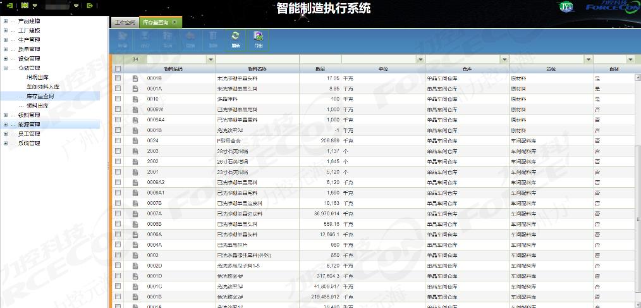Click quantity cell 36,970.914
Viewport: 641px width, 308px height.
327,214
